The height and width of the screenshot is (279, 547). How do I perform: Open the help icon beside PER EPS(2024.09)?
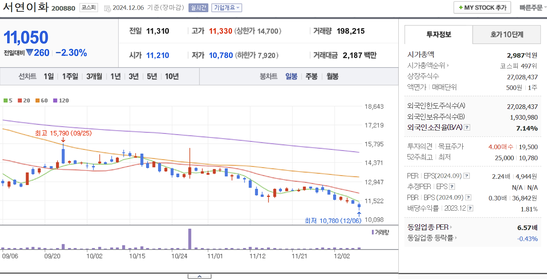coord(467,176)
